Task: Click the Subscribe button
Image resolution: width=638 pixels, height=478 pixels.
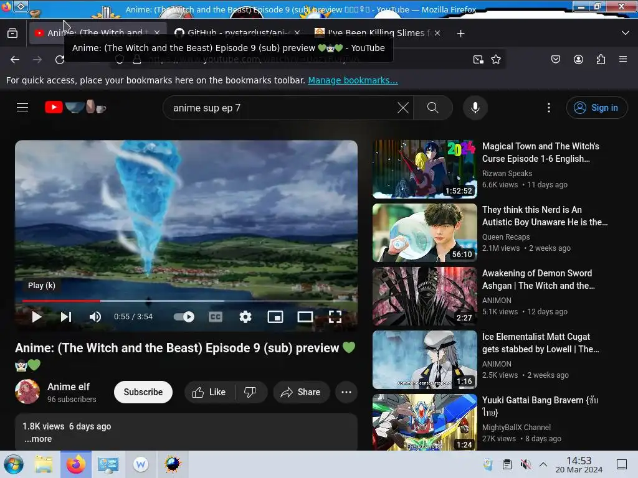Action: coord(143,392)
